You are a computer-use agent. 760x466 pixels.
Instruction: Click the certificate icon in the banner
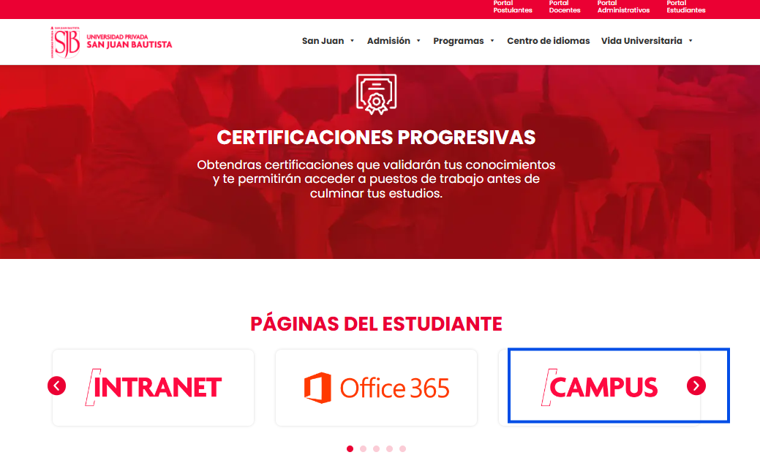pos(376,94)
